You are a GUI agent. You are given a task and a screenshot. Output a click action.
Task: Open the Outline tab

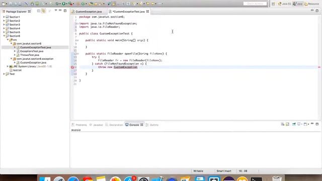152,125
